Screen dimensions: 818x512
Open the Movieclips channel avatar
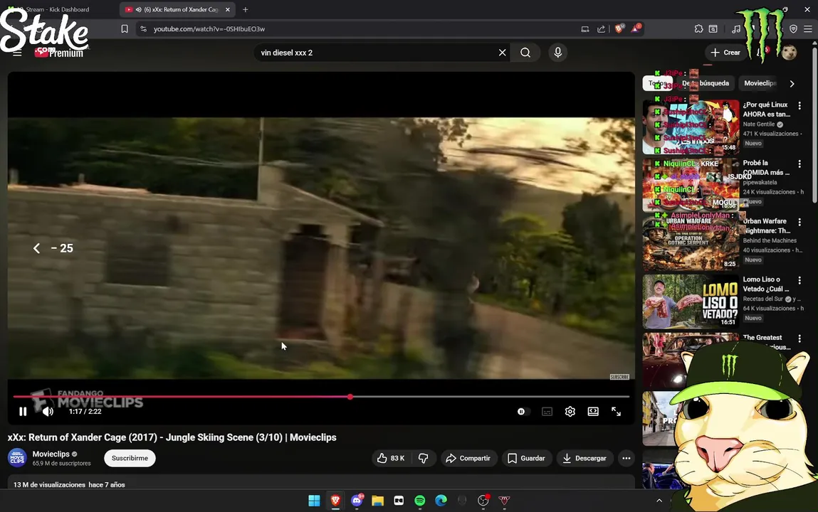point(17,458)
